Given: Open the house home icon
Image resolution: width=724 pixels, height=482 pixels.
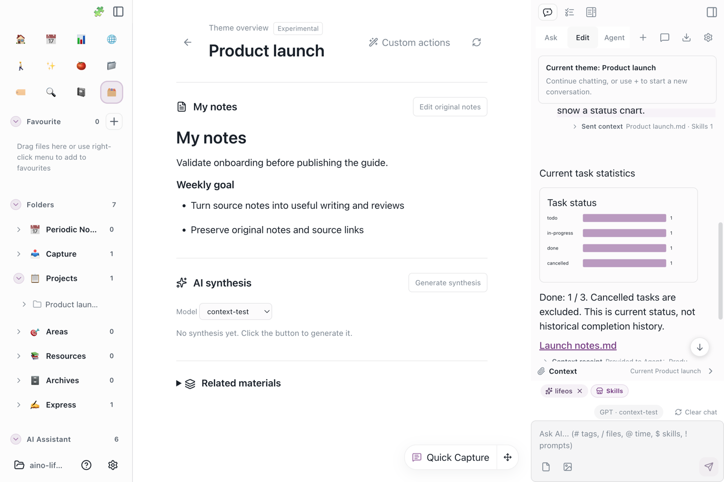Looking at the screenshot, I should tap(21, 39).
